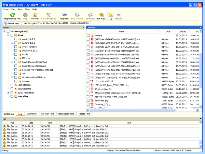Screen dimensions: 205x154
Task: Check the Root folder checkbox
Action: pyautogui.click(x=12, y=35)
